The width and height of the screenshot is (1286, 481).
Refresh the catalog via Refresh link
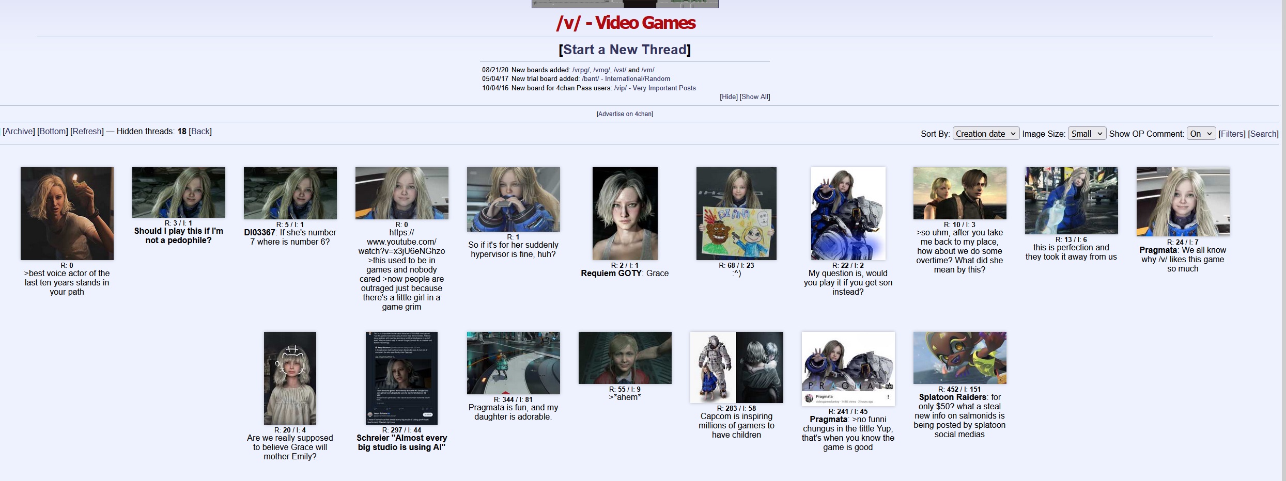coord(87,132)
